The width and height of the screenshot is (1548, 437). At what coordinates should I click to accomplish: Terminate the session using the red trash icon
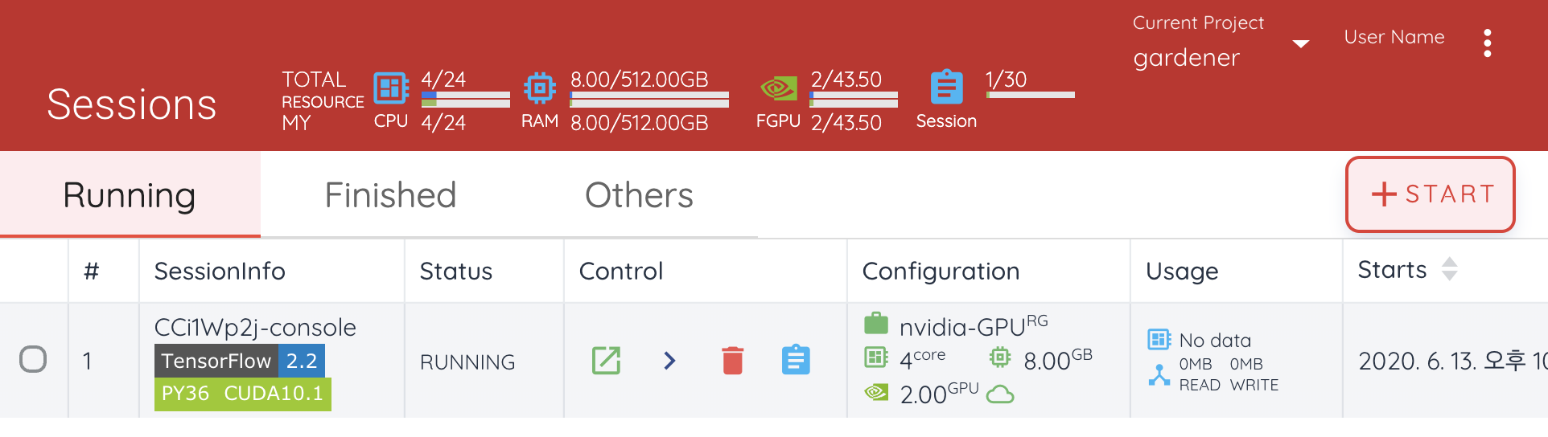click(732, 361)
